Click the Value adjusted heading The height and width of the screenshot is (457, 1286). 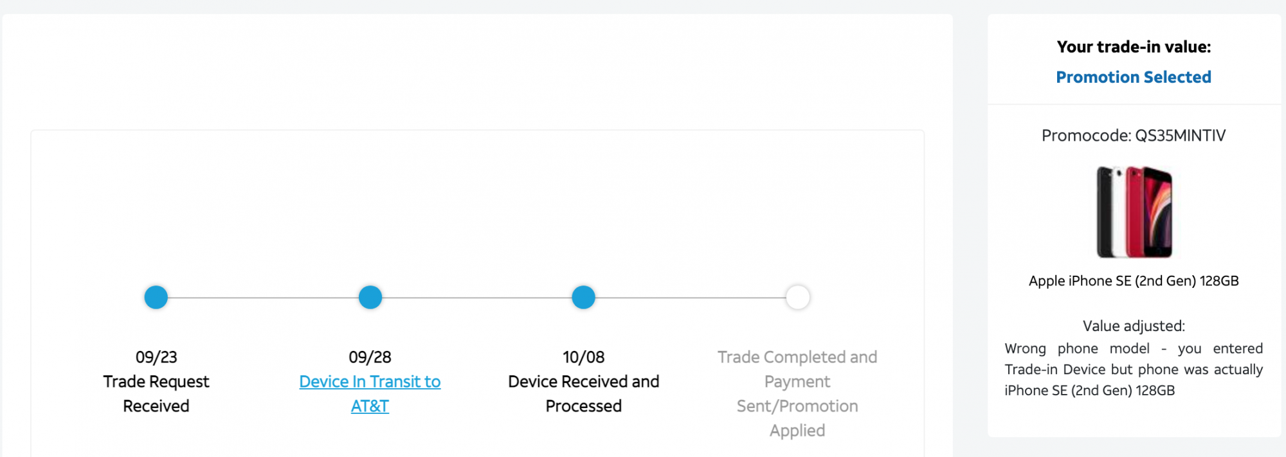coord(1134,326)
